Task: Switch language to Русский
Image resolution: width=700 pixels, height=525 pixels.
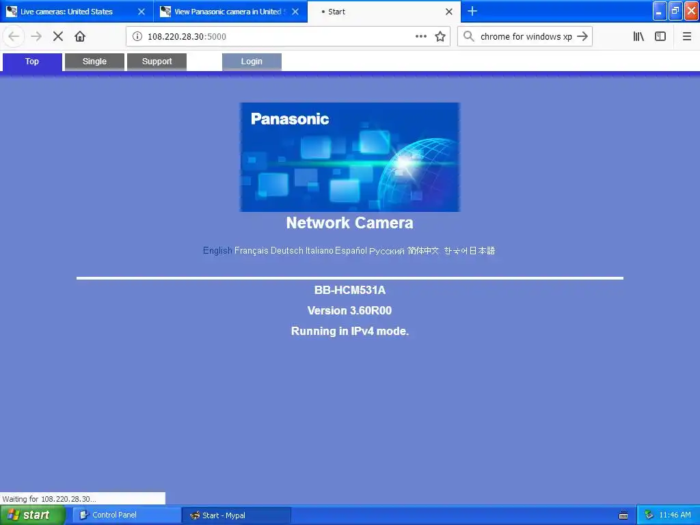Action: [387, 251]
